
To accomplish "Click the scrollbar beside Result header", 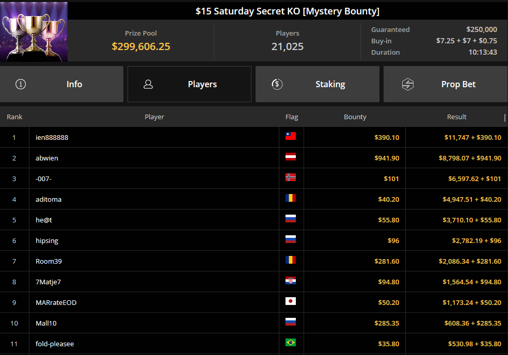I will tap(505, 118).
